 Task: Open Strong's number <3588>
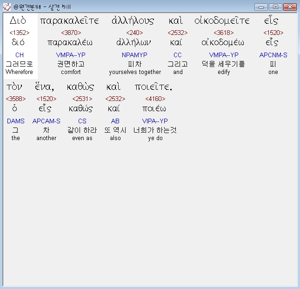click(16, 99)
